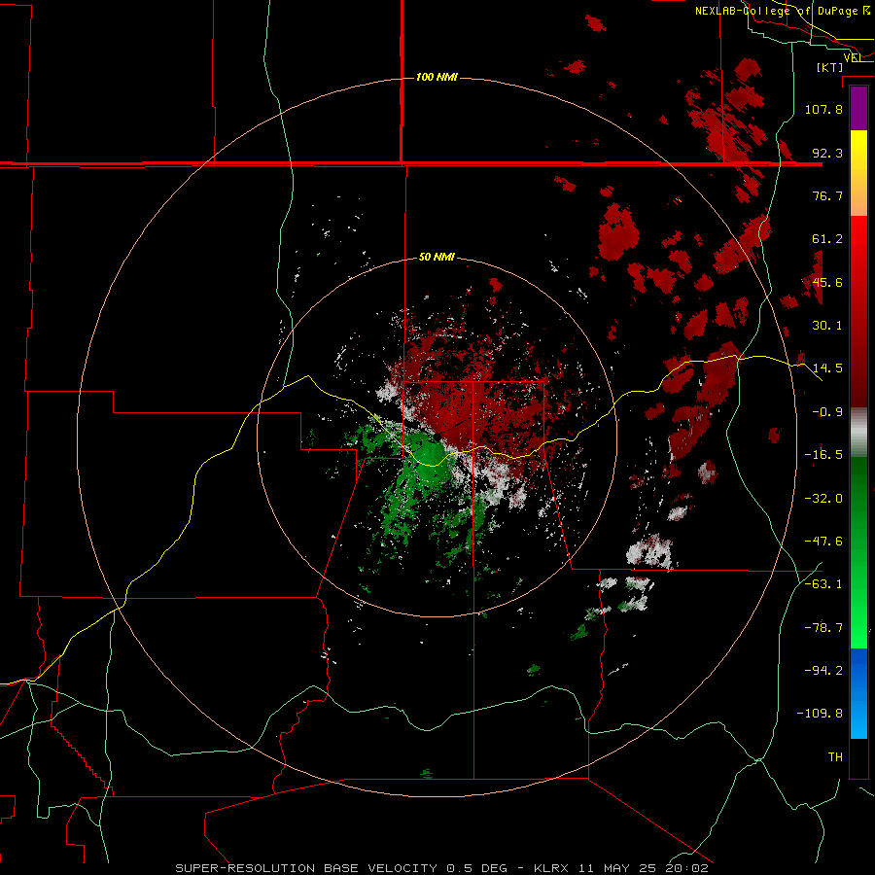Click the -32.0 velocity scale value
The width and height of the screenshot is (875, 875).
pyautogui.click(x=823, y=499)
